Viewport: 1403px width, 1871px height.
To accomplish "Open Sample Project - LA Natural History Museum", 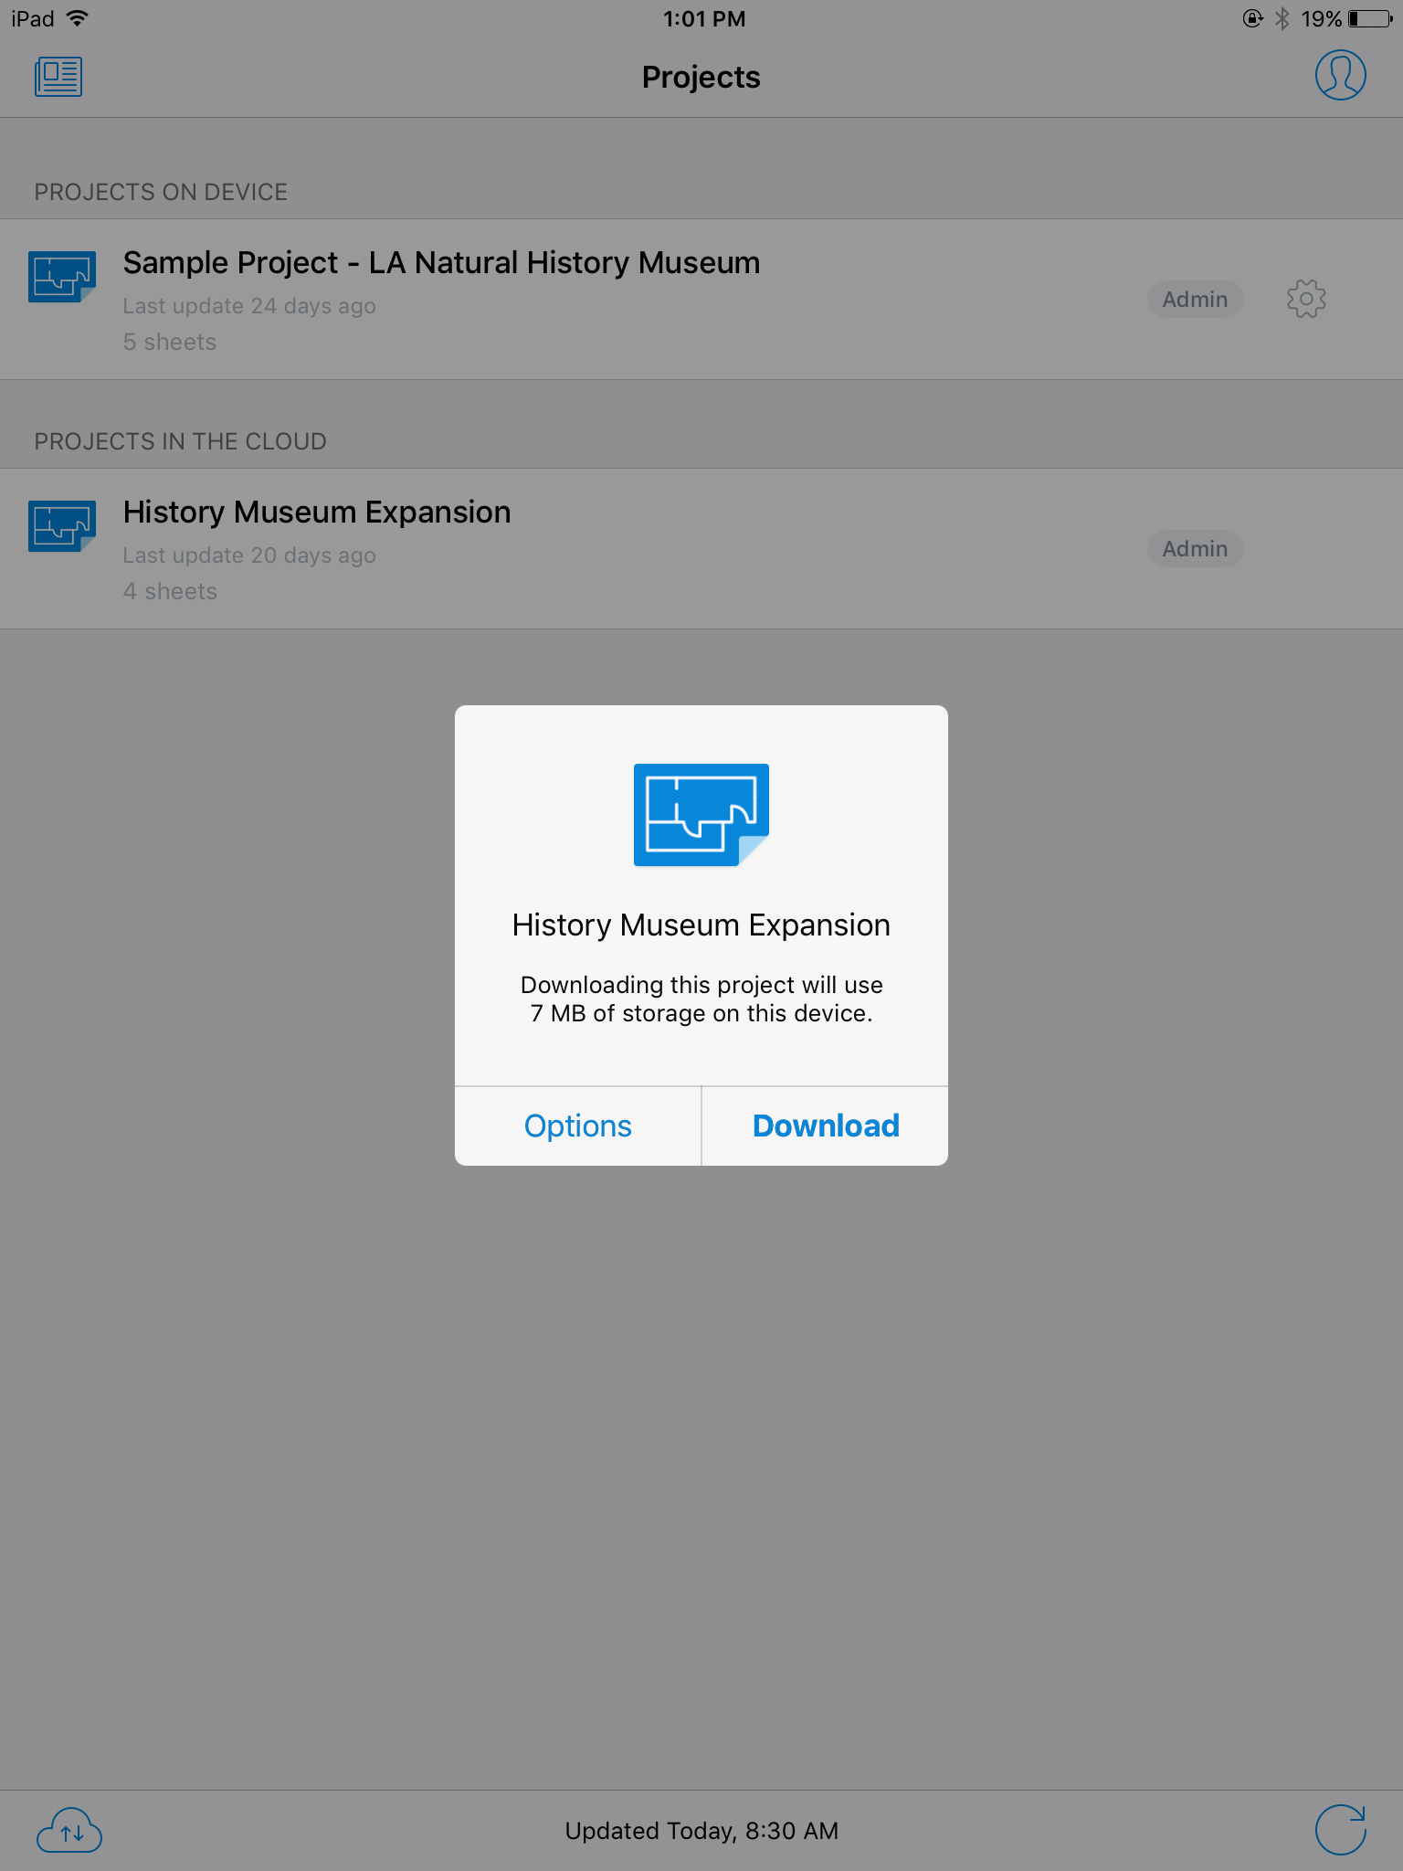I will pyautogui.click(x=701, y=300).
